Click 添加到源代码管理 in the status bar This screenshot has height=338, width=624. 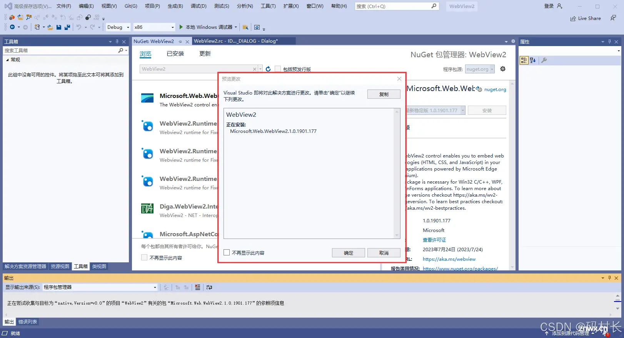571,333
